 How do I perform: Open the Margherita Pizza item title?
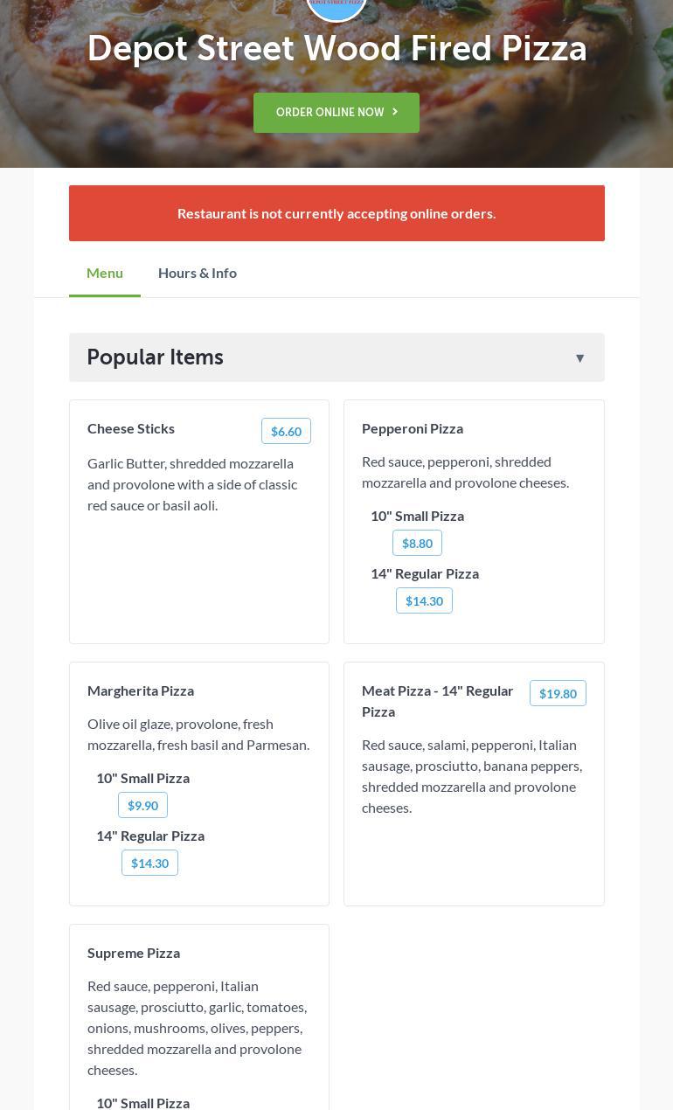(x=141, y=690)
